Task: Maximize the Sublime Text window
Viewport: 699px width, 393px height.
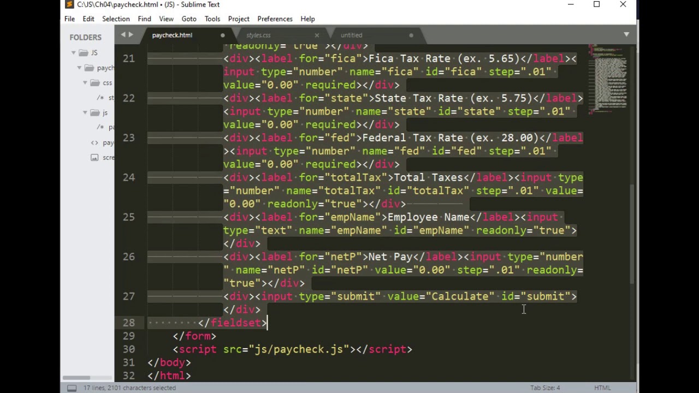Action: point(596,4)
